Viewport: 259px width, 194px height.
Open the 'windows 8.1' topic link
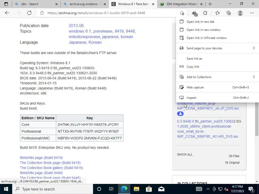(x=80, y=31)
